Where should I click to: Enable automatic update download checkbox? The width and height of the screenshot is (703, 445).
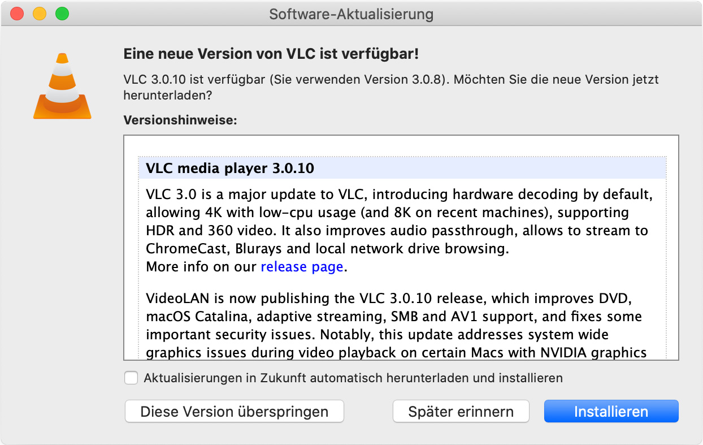coord(131,378)
